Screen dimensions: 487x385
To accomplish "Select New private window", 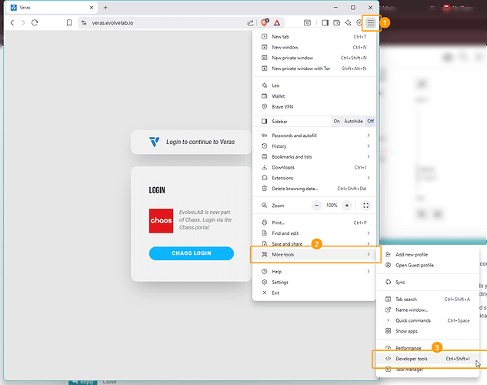I will click(x=315, y=58).
